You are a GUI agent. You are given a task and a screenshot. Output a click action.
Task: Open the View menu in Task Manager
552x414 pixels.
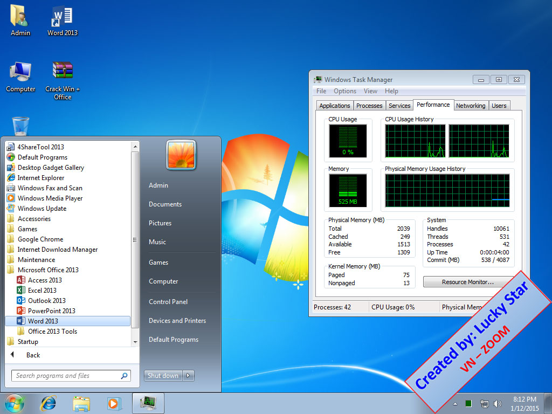click(370, 91)
